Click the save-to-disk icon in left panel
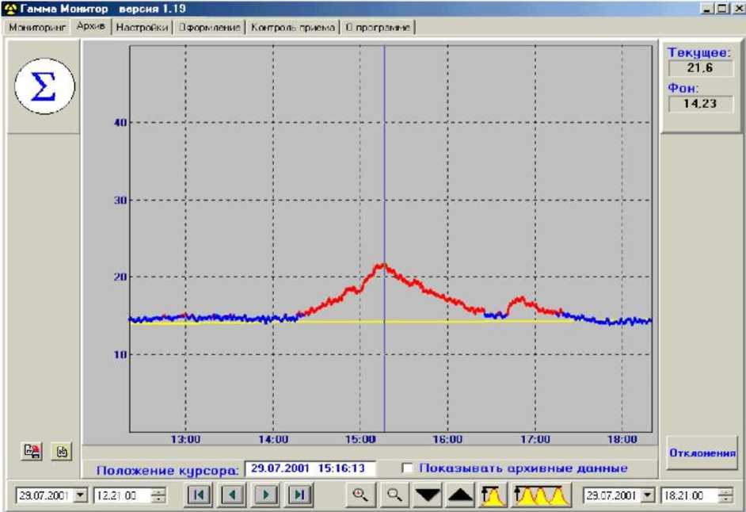 click(x=32, y=450)
